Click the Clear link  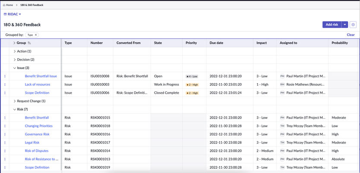[351, 35]
